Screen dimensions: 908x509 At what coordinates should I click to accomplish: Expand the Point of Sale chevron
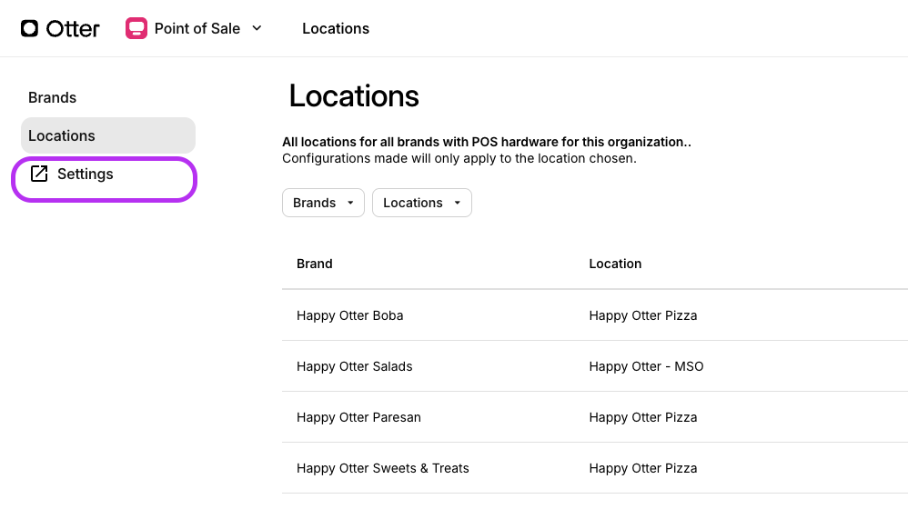coord(257,28)
